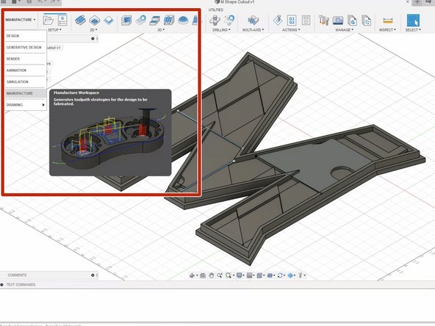435x326 pixels.
Task: Activate the Select cursor tool
Action: pos(413,21)
